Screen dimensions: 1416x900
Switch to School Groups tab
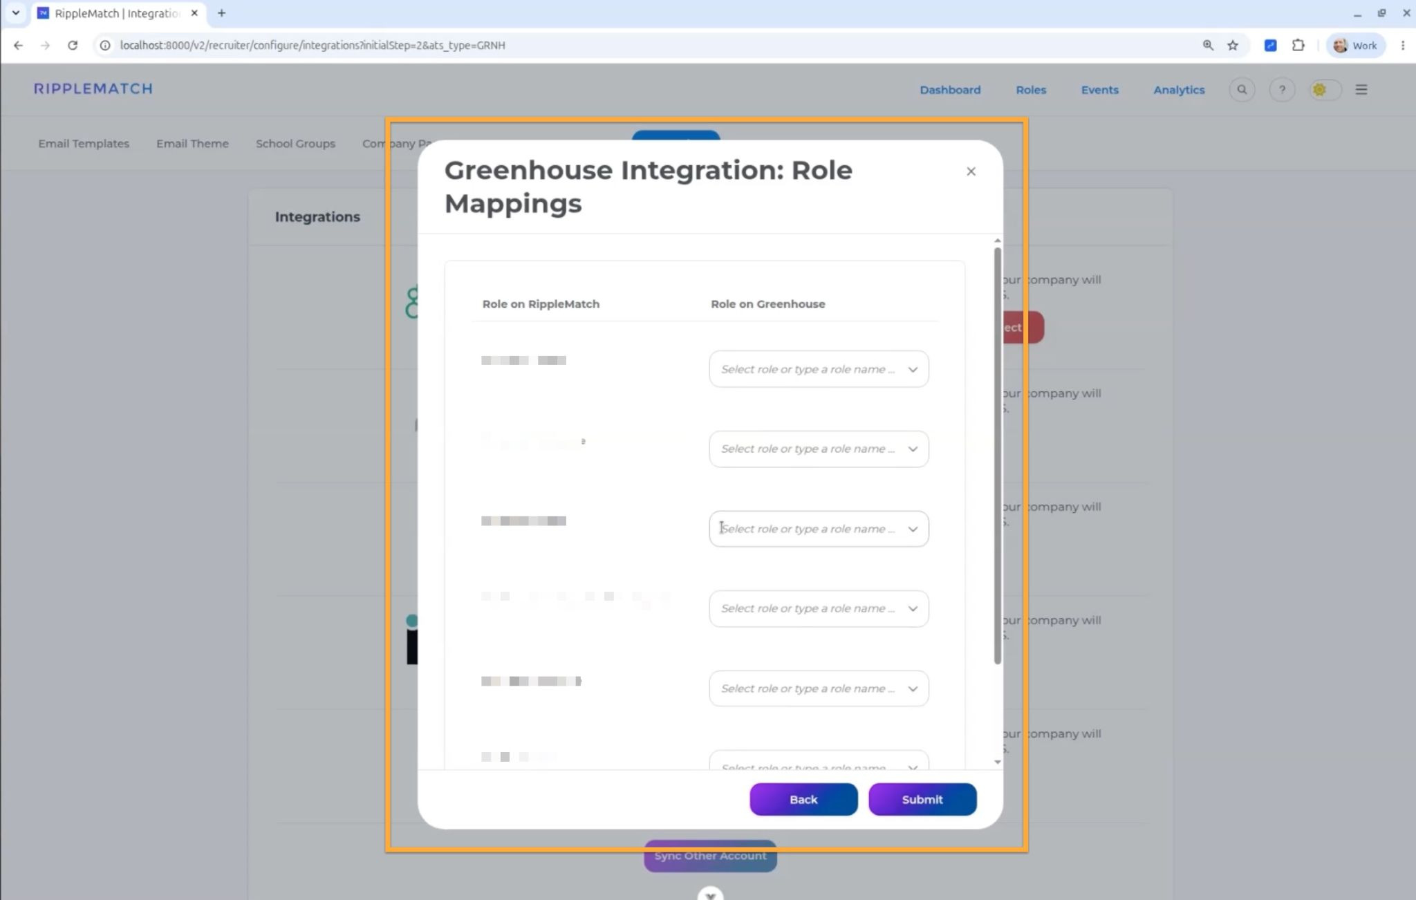click(x=295, y=144)
